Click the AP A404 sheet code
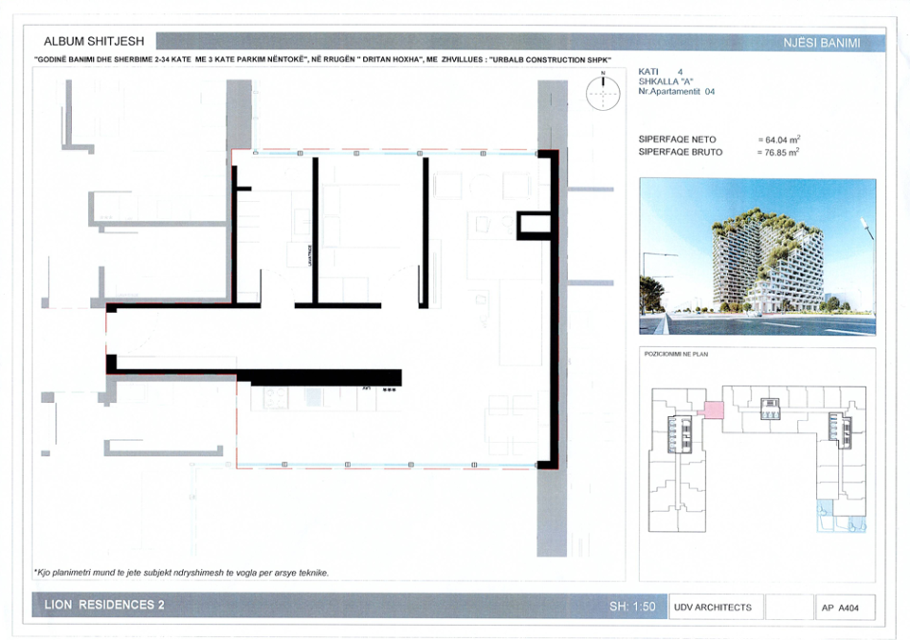The height and width of the screenshot is (640, 910). pos(841,607)
